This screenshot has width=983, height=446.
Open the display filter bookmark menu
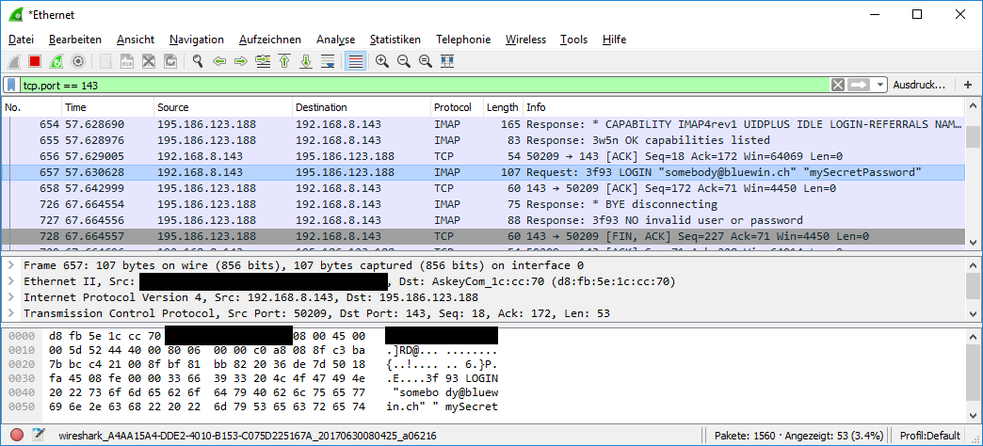[x=11, y=85]
